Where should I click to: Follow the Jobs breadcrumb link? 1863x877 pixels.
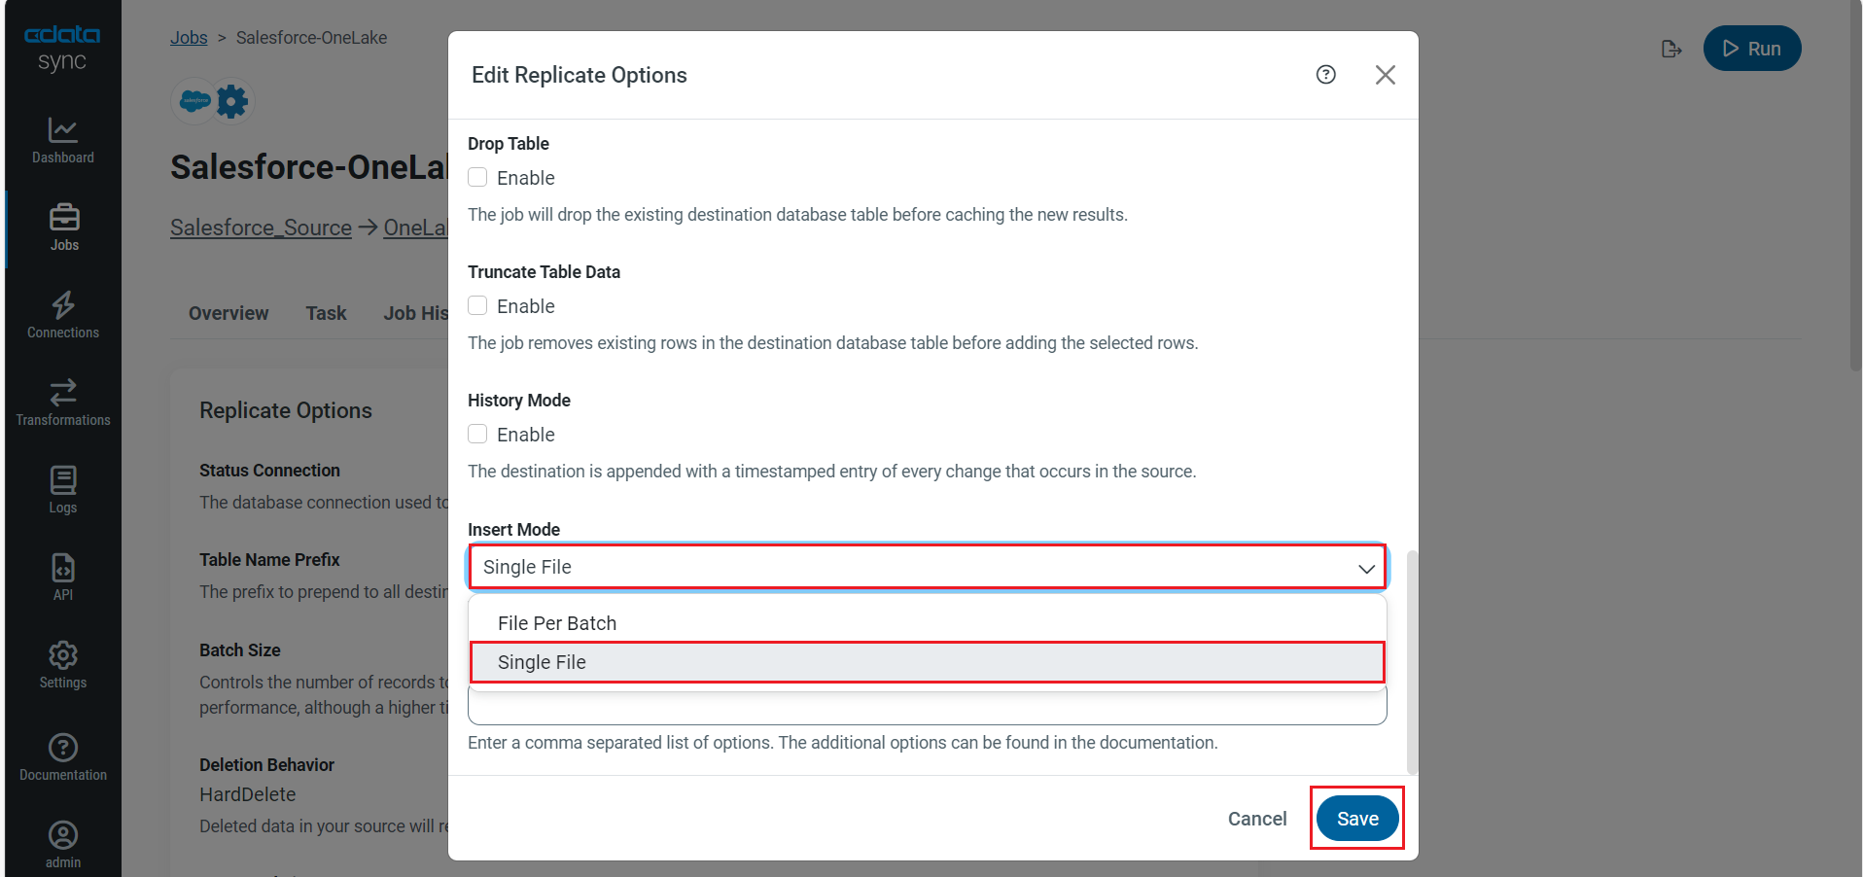point(189,37)
